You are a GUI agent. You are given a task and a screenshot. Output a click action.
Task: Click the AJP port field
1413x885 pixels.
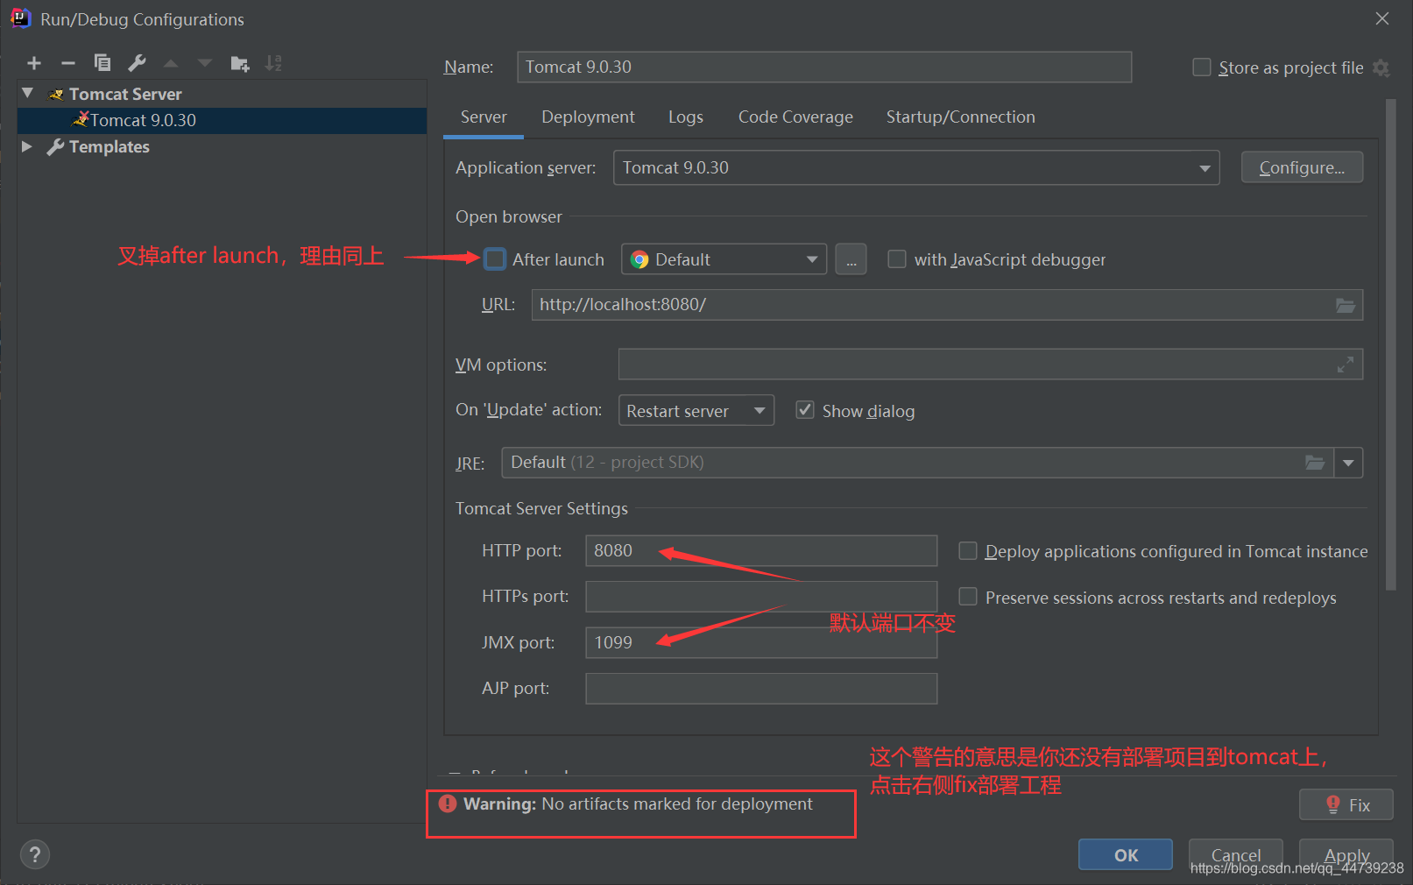click(x=761, y=689)
